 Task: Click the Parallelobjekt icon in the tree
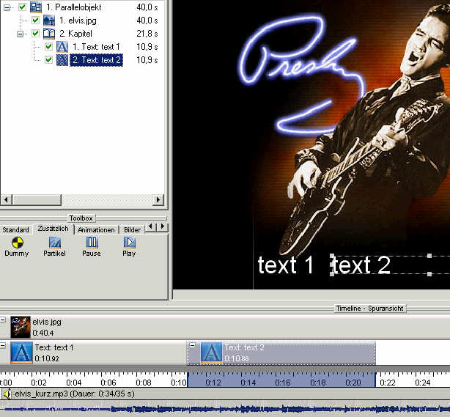36,7
